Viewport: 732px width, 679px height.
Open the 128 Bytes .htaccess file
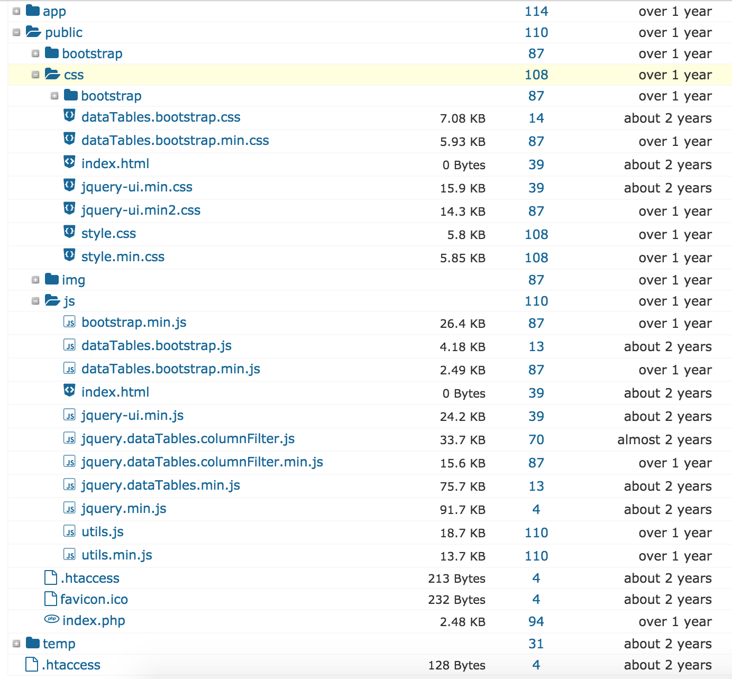(71, 665)
